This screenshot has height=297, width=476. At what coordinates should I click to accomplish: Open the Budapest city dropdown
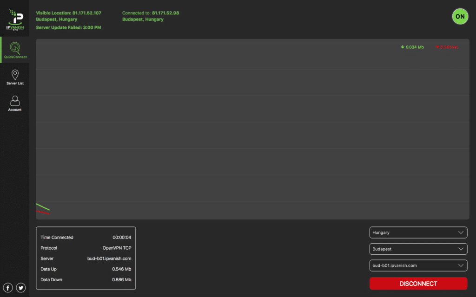[418, 249]
